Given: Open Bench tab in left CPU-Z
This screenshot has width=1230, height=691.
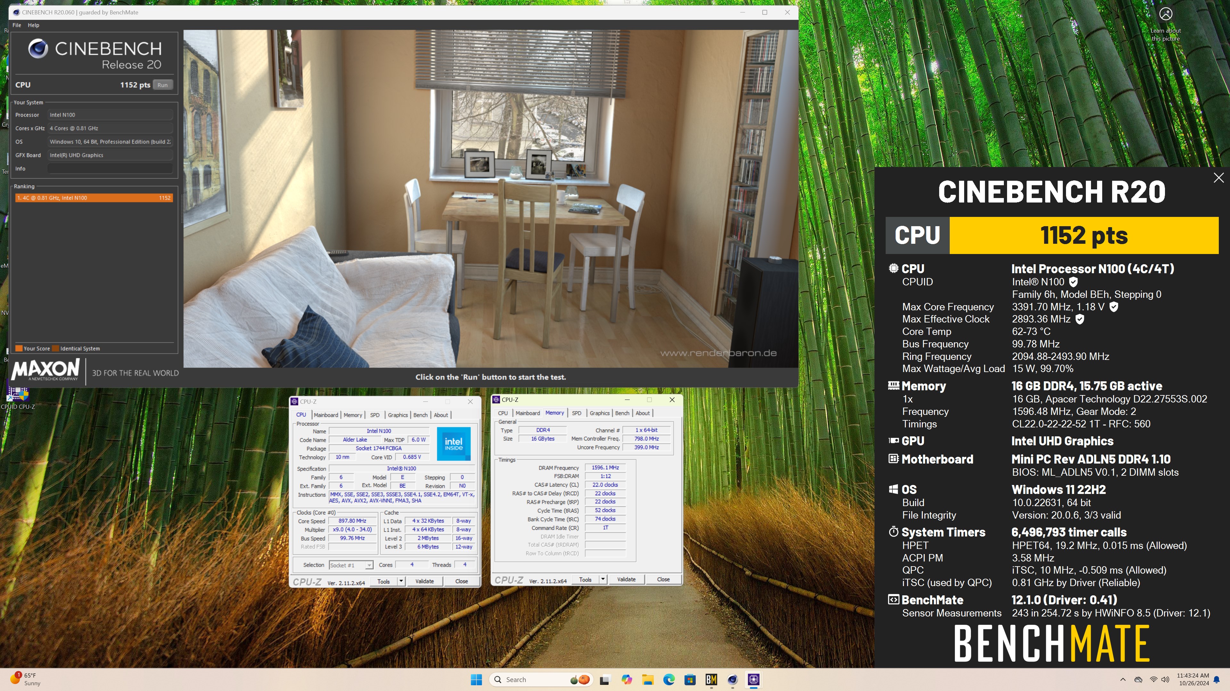Looking at the screenshot, I should 420,415.
